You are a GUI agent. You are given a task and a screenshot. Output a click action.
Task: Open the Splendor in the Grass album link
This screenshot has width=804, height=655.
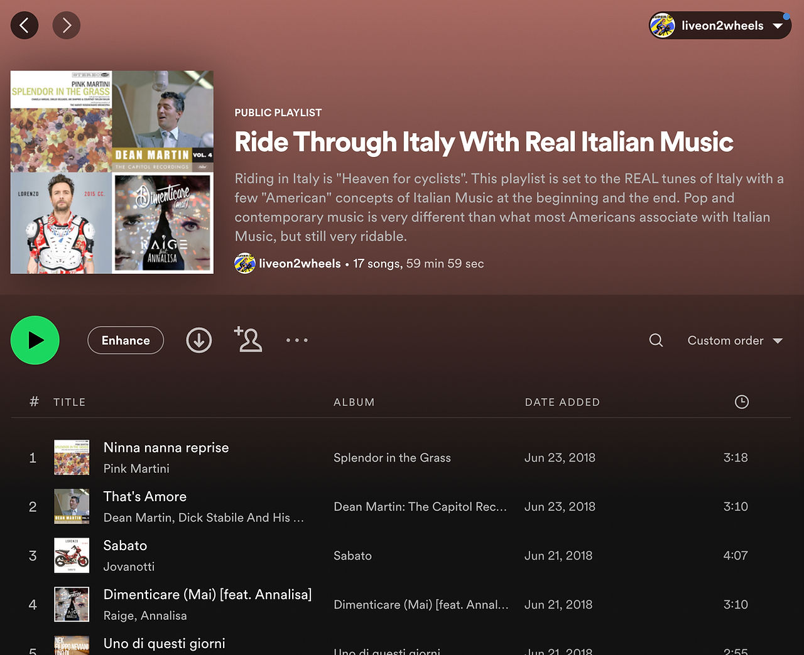(x=392, y=458)
